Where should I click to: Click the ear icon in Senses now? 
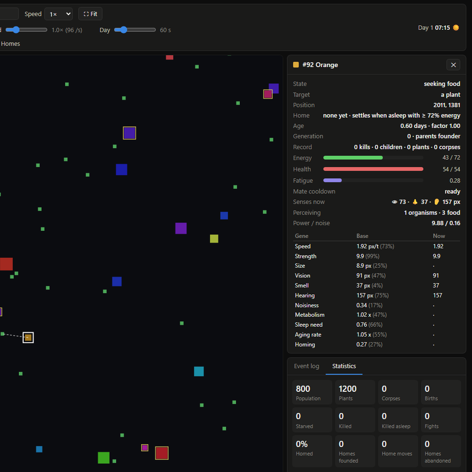coord(436,202)
